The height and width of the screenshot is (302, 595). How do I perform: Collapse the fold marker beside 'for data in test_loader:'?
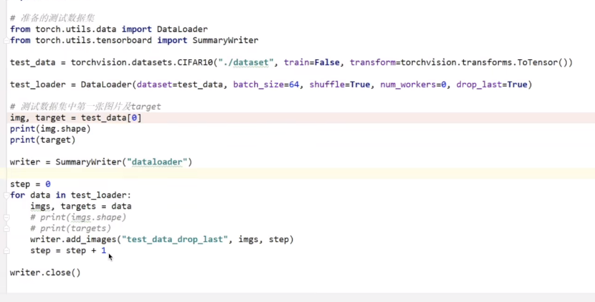(7, 195)
